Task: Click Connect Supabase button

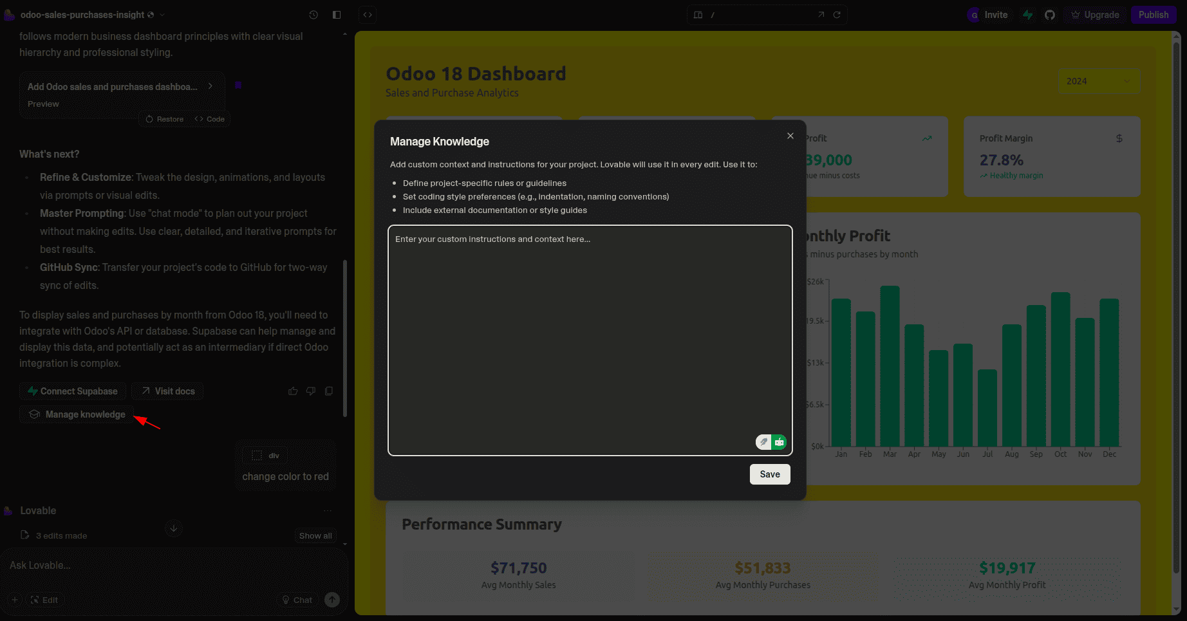Action: [x=73, y=391]
